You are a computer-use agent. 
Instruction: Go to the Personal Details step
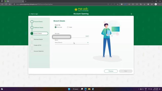tap(38, 22)
